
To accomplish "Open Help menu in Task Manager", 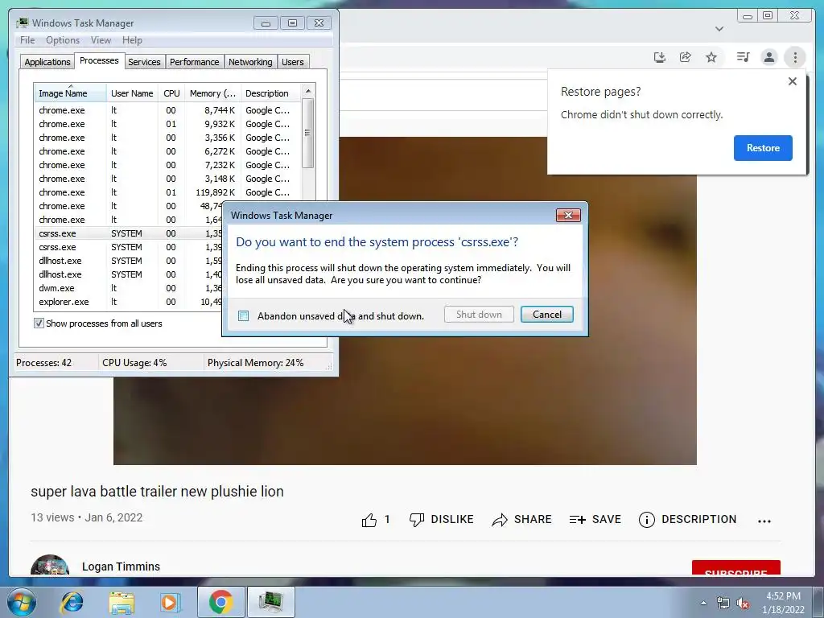I will pos(132,40).
